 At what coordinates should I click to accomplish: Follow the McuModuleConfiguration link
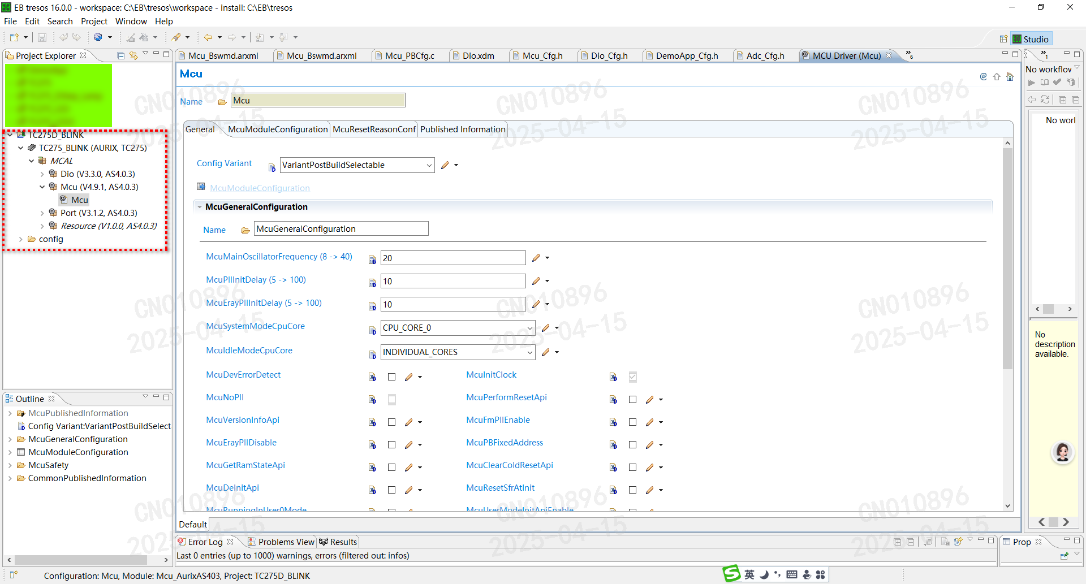pyautogui.click(x=260, y=188)
